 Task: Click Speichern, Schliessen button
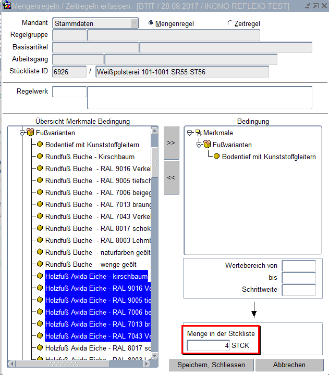(x=211, y=365)
